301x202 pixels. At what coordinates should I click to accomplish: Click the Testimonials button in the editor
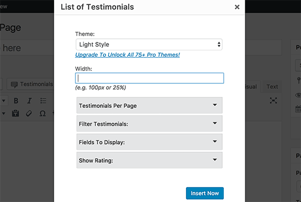pyautogui.click(x=31, y=84)
